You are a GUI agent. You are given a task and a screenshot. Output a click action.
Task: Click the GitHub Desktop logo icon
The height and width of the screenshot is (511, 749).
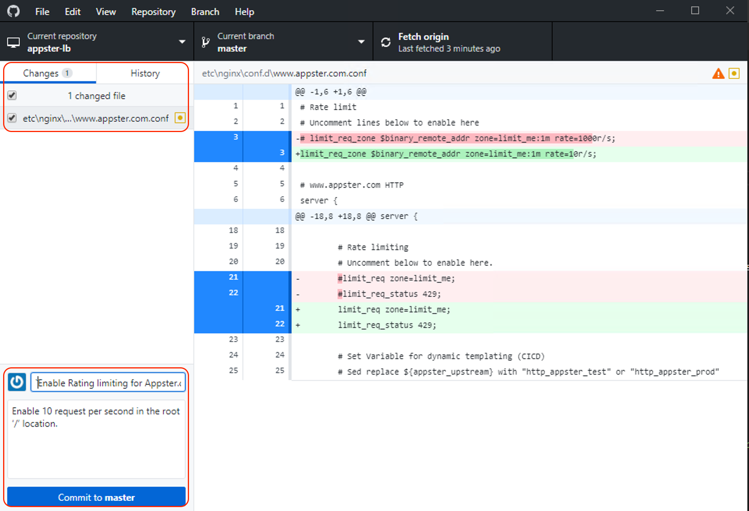pyautogui.click(x=13, y=11)
